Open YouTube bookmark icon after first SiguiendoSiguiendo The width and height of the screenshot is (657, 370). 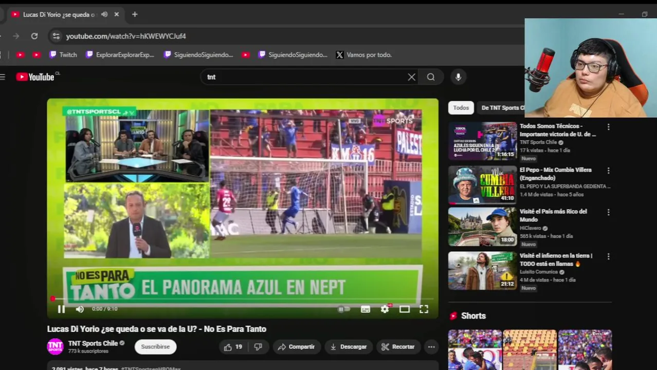click(x=246, y=54)
